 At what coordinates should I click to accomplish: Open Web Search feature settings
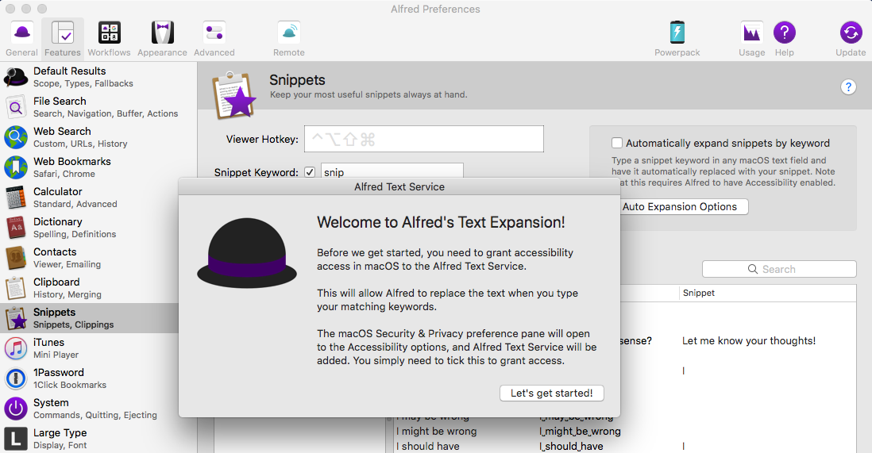coord(98,136)
